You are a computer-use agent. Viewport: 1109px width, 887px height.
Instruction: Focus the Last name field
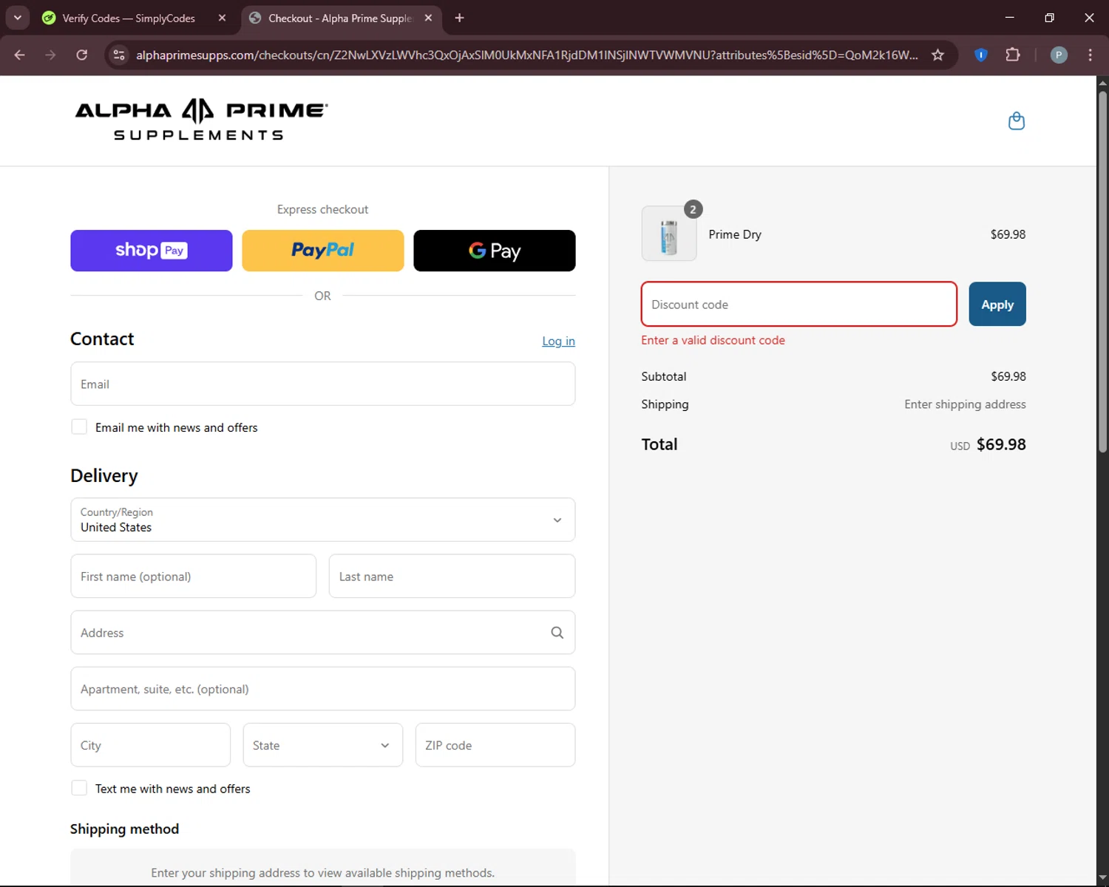coord(452,577)
